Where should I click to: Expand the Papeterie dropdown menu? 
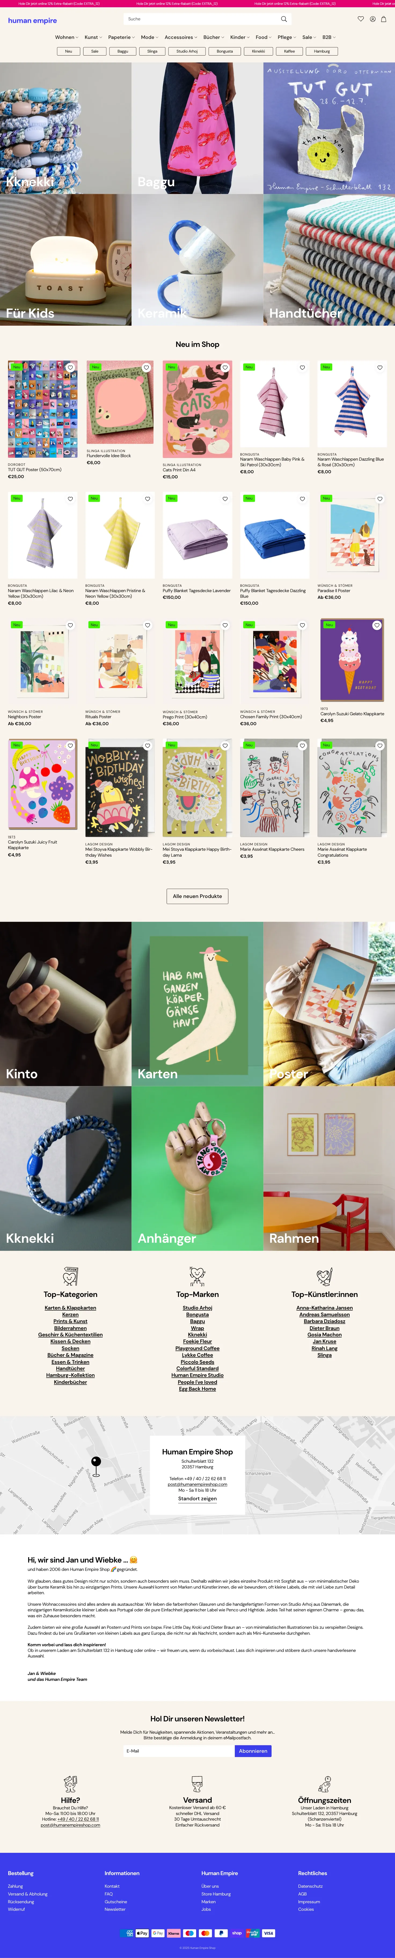coord(122,37)
